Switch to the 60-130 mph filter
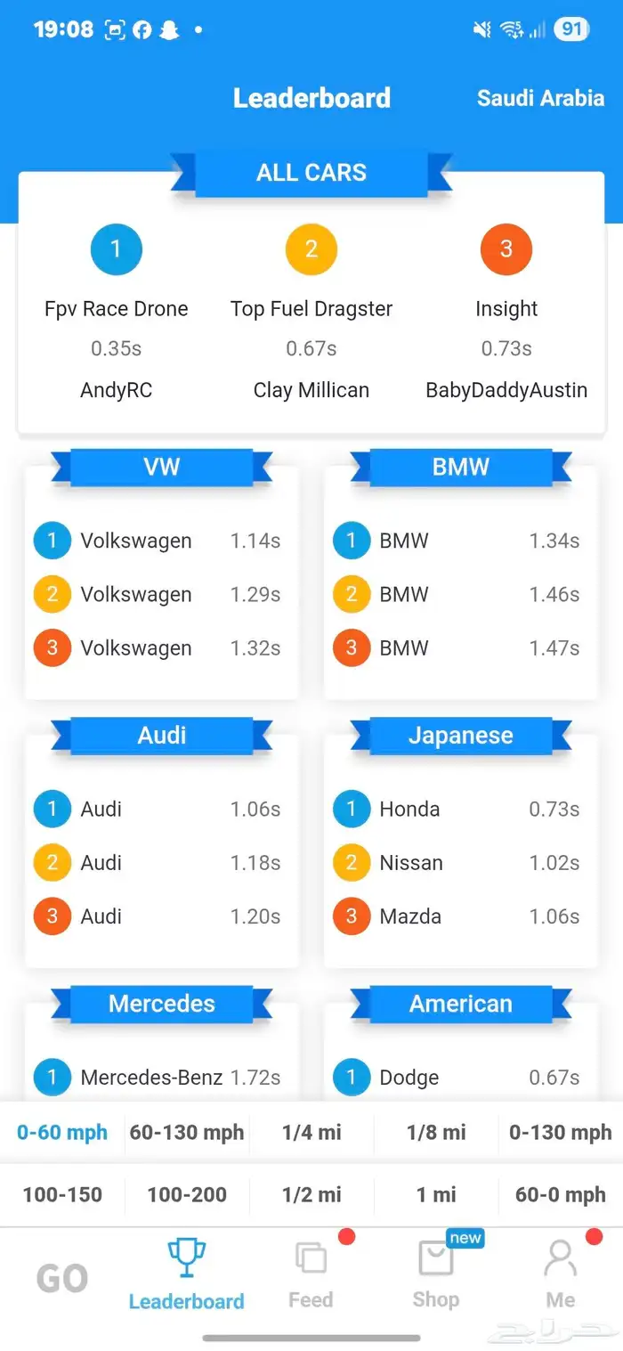This screenshot has height=1351, width=623. pos(187,1133)
